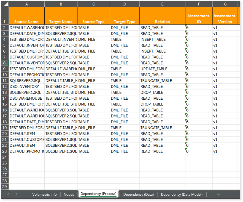This screenshot has width=243, height=202.
Task: Go to the Dependency (Data Model) tab
Action: coord(182,194)
